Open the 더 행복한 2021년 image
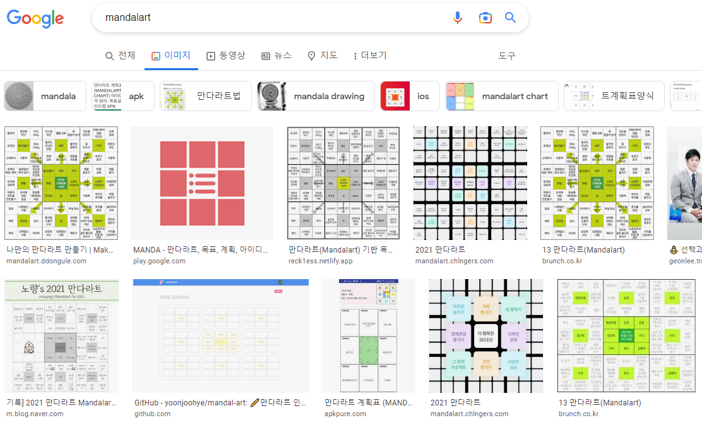Viewport: 702px width, 425px height. [485, 336]
